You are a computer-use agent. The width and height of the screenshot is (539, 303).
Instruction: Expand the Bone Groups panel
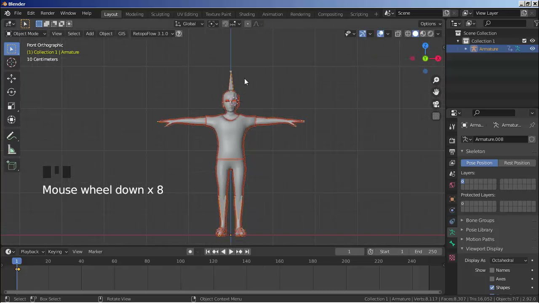[x=480, y=221]
